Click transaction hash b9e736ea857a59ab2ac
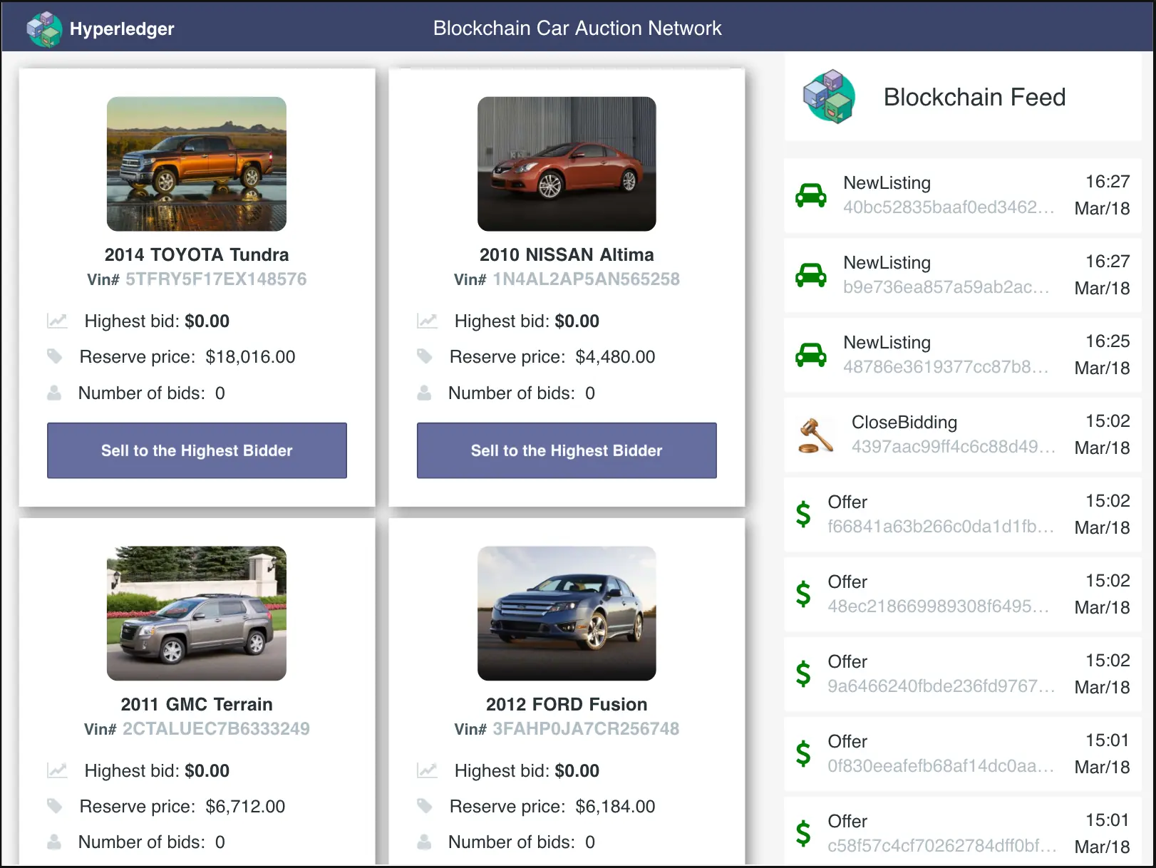 pos(946,287)
